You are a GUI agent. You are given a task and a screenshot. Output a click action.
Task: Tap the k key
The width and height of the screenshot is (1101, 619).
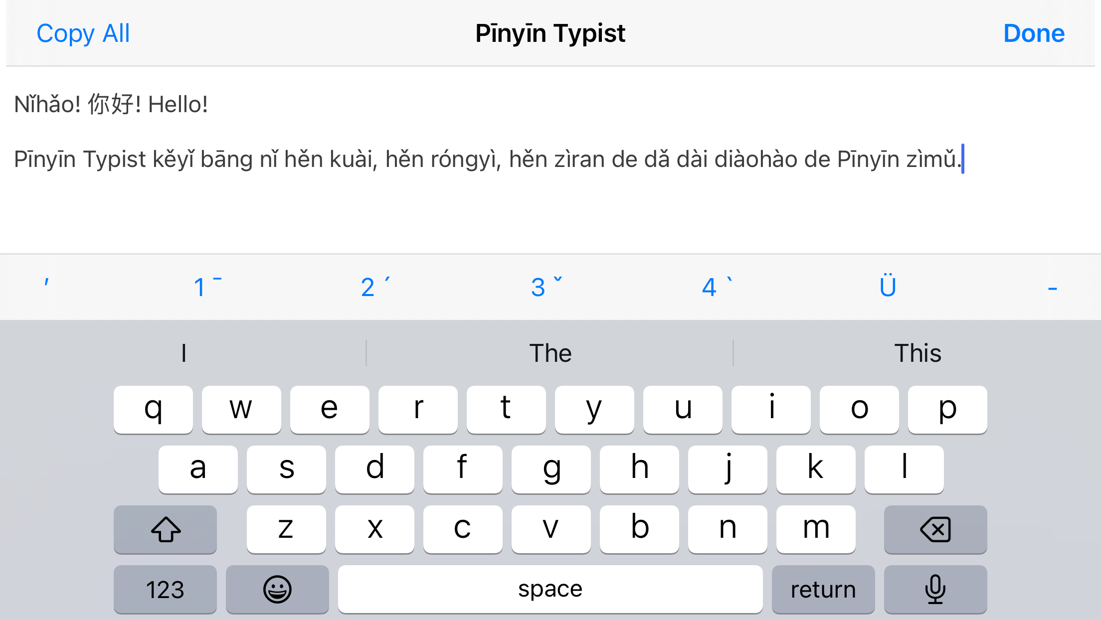(x=816, y=469)
